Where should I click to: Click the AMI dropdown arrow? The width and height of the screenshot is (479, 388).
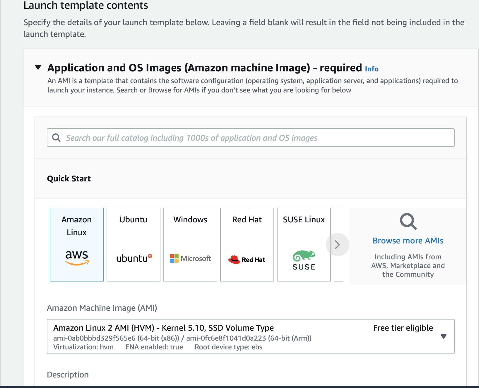pos(444,337)
